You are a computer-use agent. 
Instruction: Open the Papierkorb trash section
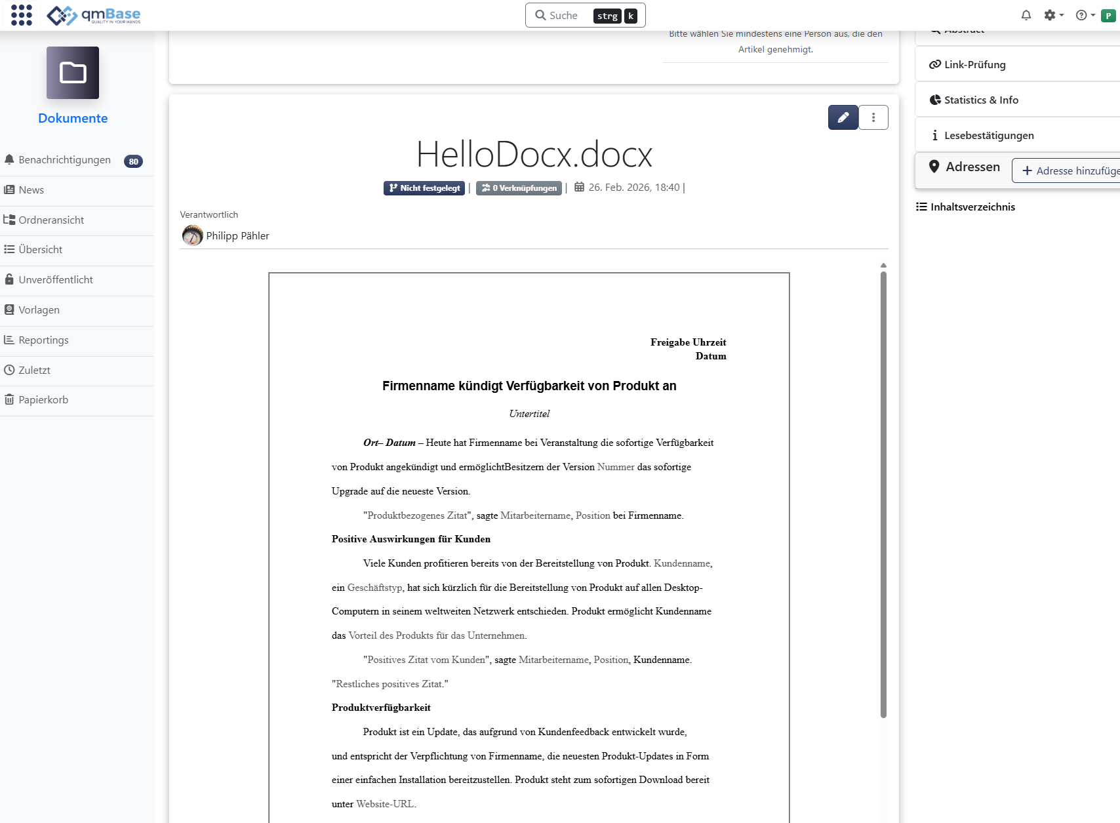pyautogui.click(x=43, y=399)
